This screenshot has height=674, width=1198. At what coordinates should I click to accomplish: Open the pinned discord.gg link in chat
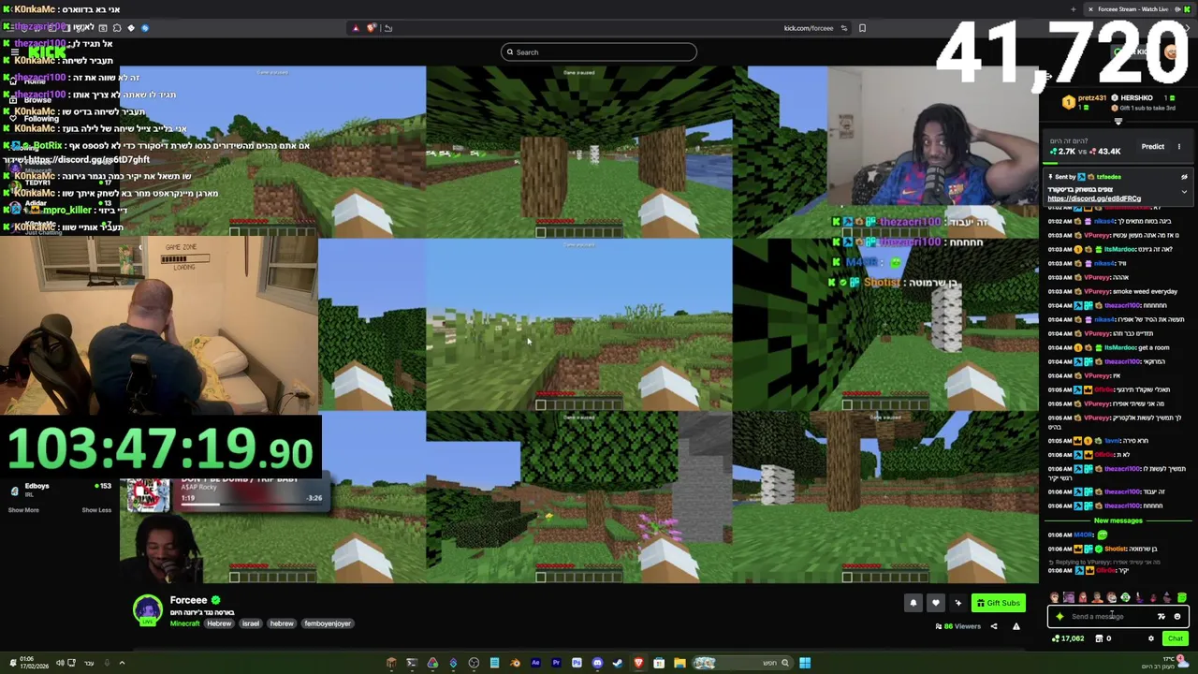pyautogui.click(x=1094, y=198)
